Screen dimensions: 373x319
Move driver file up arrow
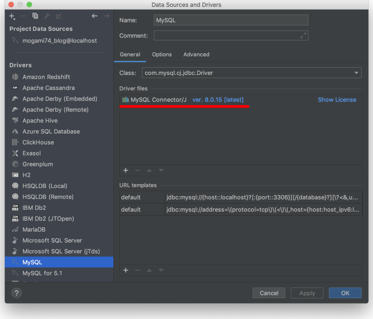pos(149,170)
